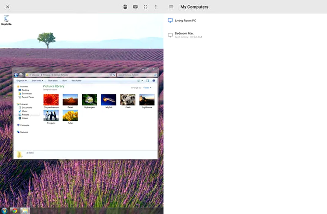Open the Share with dropdown menu
This screenshot has height=214, width=327.
(37, 81)
